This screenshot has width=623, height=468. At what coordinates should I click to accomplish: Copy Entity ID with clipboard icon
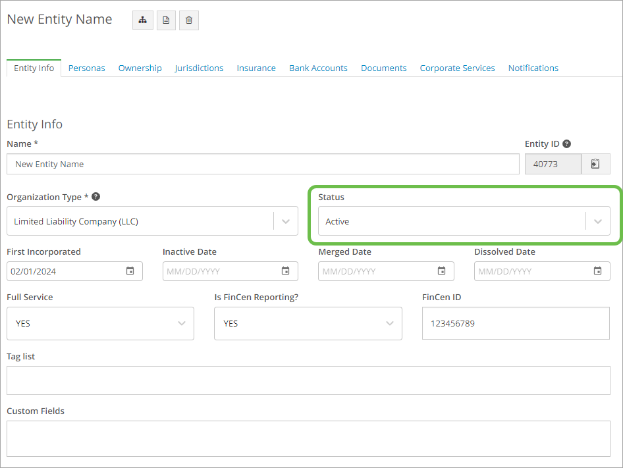tap(595, 164)
